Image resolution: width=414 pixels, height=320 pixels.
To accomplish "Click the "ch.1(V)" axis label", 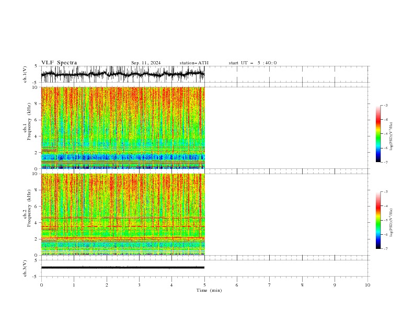I will pos(25,74).
